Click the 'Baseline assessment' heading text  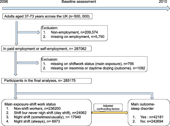(x=79, y=1)
